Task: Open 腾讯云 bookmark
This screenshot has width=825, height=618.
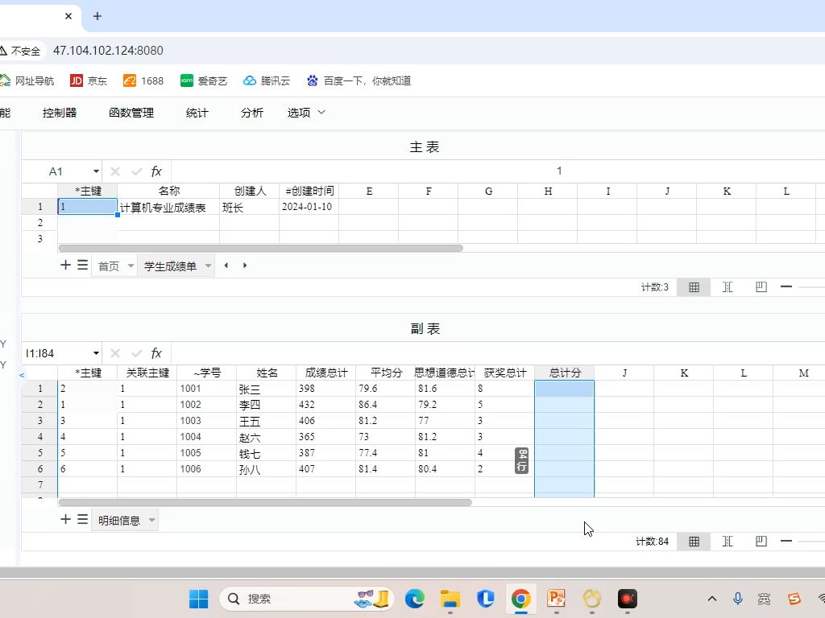Action: (x=266, y=80)
